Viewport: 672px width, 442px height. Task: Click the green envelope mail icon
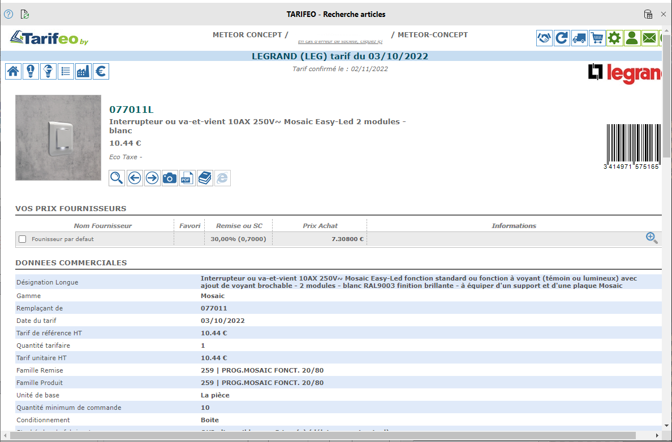pyautogui.click(x=650, y=38)
